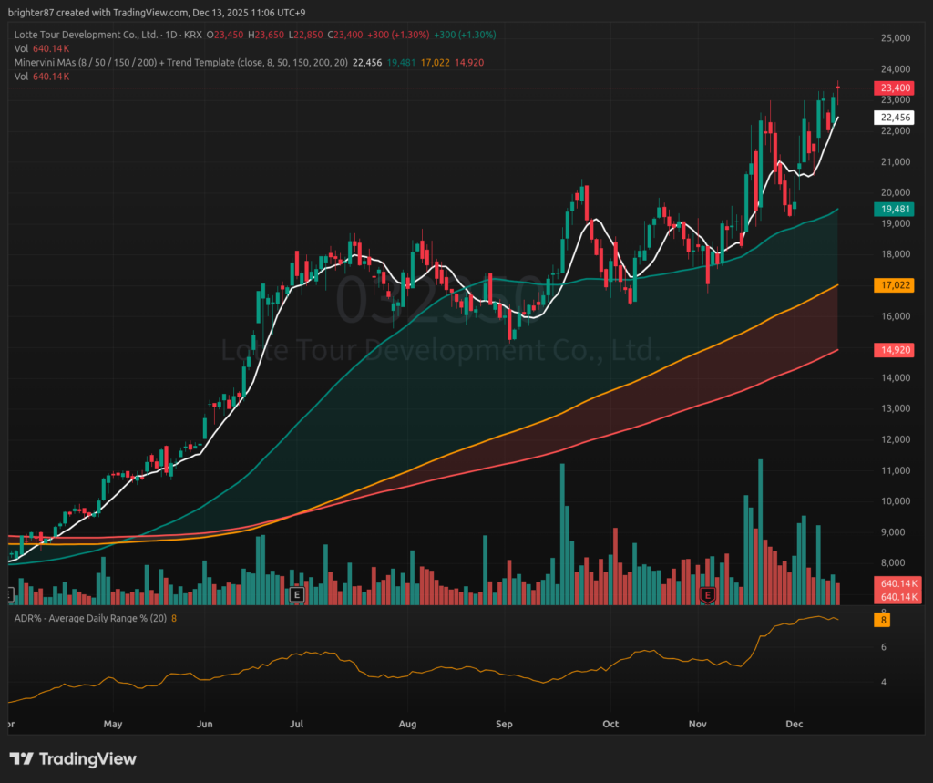Click the gray earnings E marker near July
This screenshot has width=933, height=783.
point(296,594)
